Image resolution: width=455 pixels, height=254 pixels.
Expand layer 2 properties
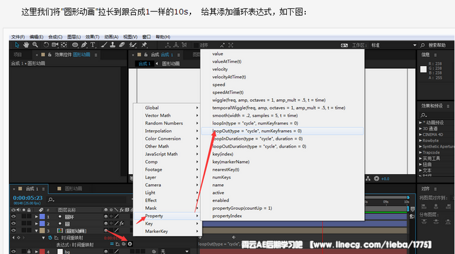36,223
